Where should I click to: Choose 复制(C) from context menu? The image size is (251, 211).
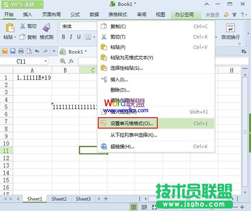pos(156,26)
